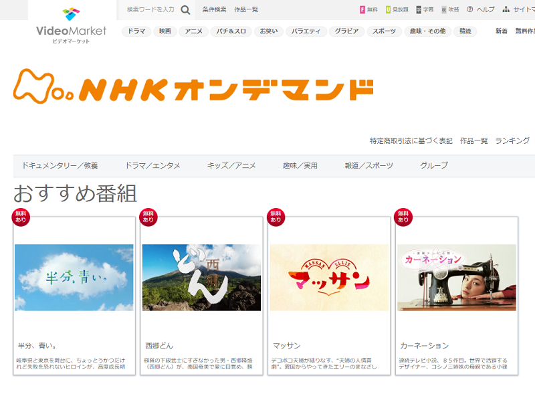Click the description starting デコボコ夫婦が織りなす
The width and height of the screenshot is (535, 394).
tap(324, 364)
